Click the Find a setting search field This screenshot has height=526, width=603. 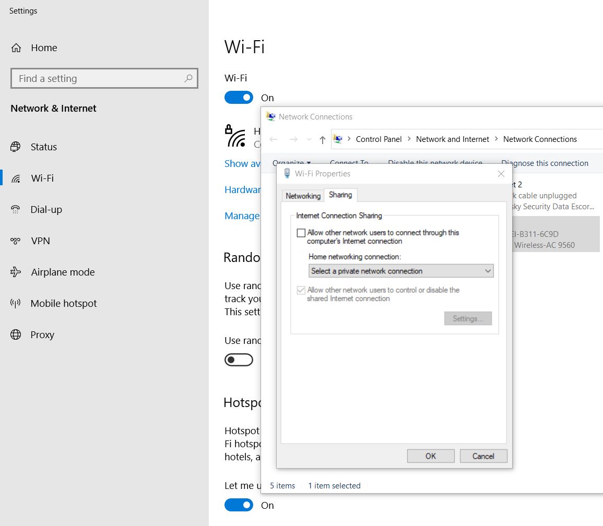99,79
